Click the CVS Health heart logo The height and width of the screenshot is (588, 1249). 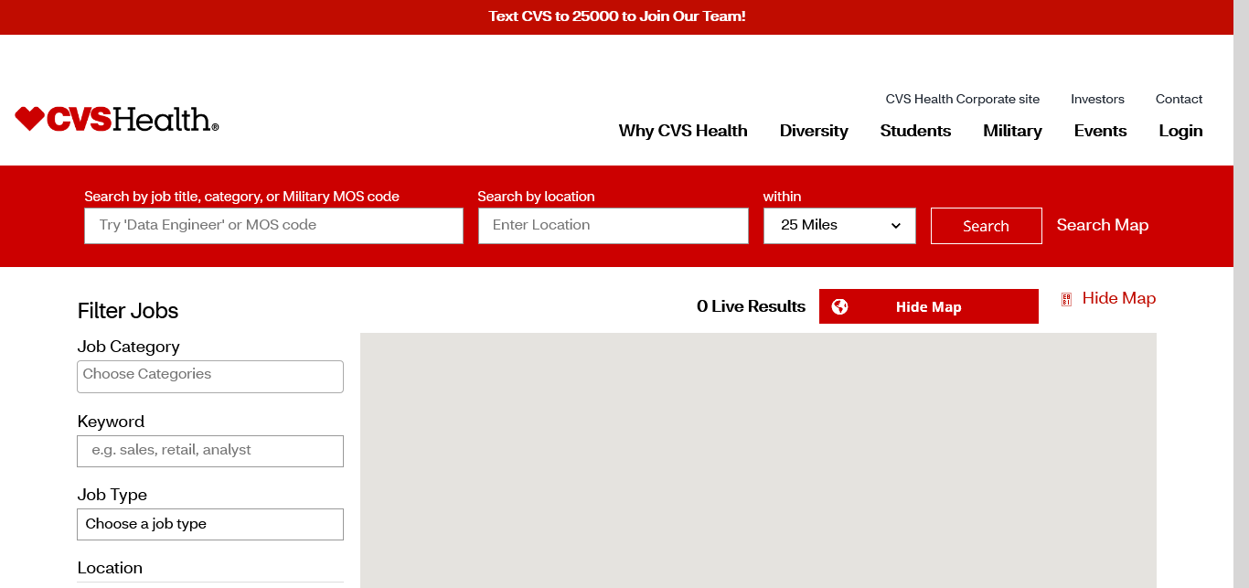29,119
